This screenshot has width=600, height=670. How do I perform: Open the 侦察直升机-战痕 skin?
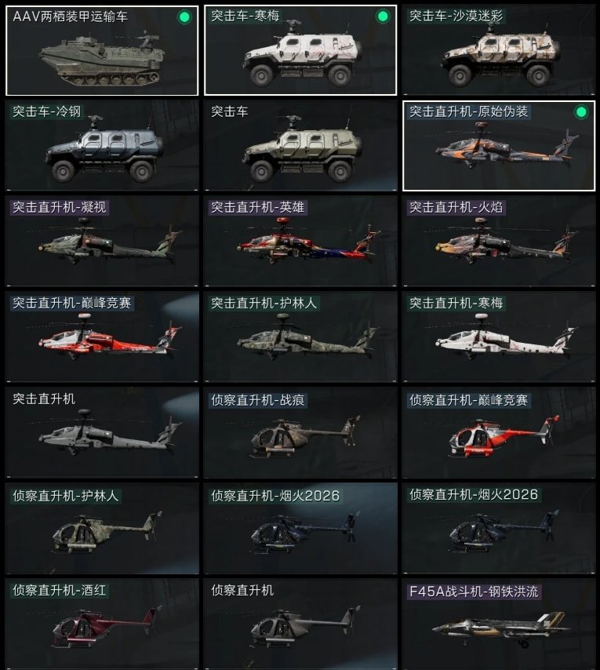click(300, 433)
